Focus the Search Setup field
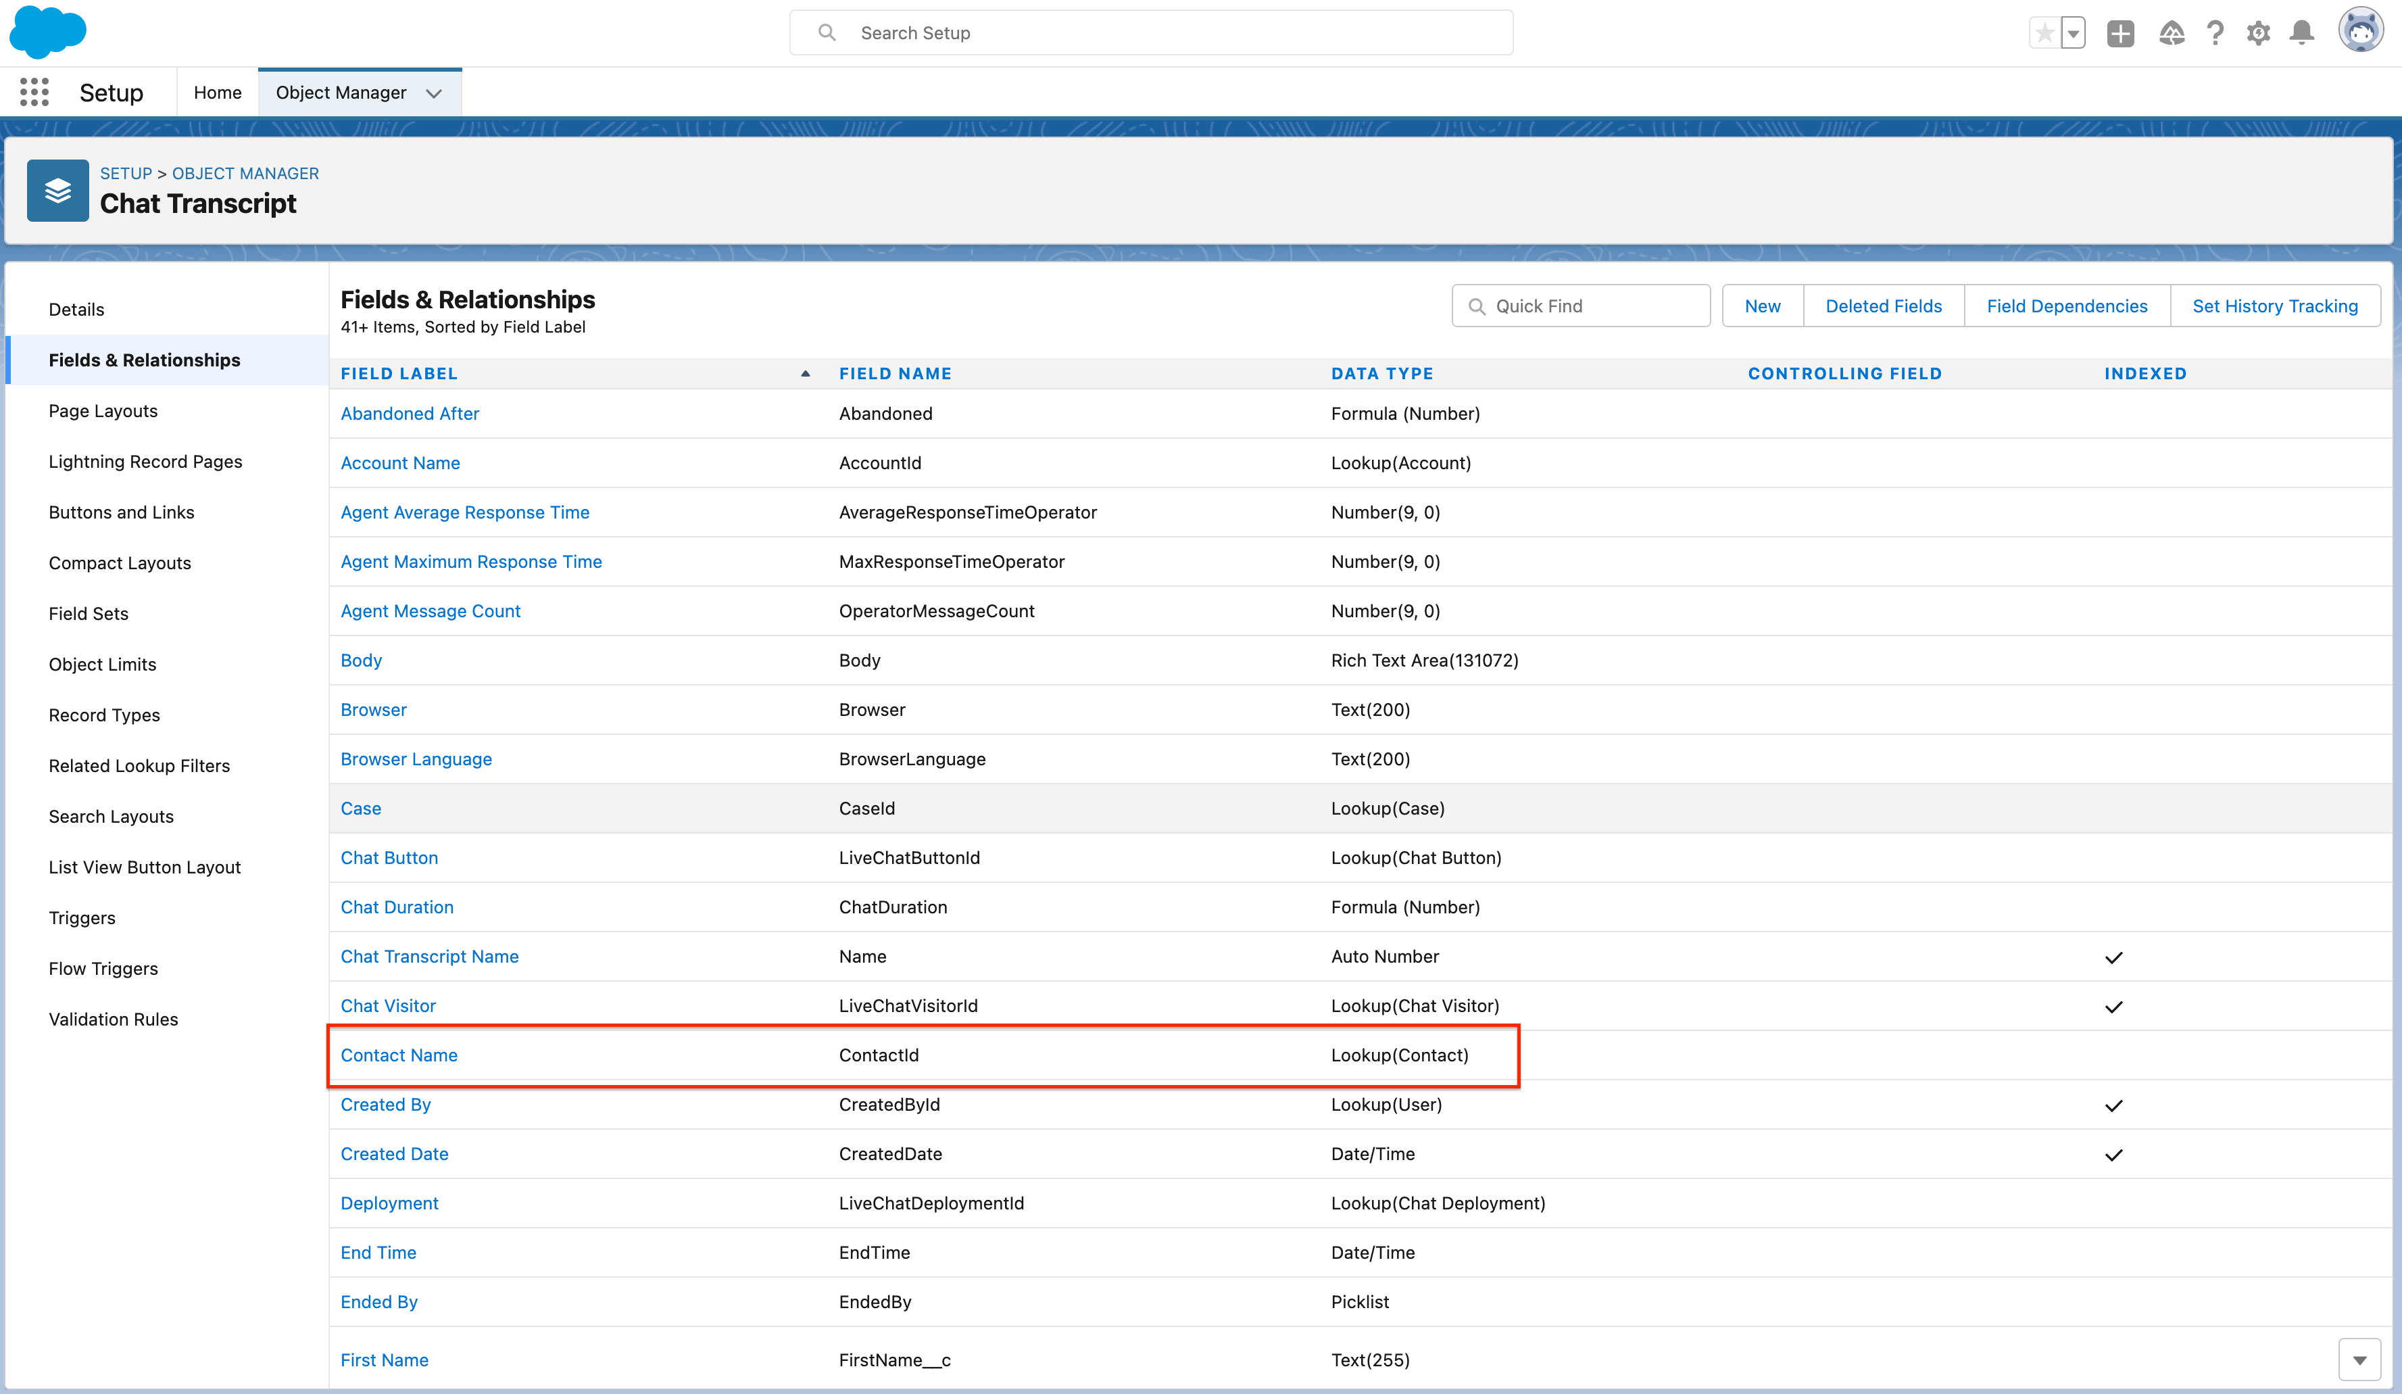Image resolution: width=2402 pixels, height=1394 pixels. point(1150,33)
